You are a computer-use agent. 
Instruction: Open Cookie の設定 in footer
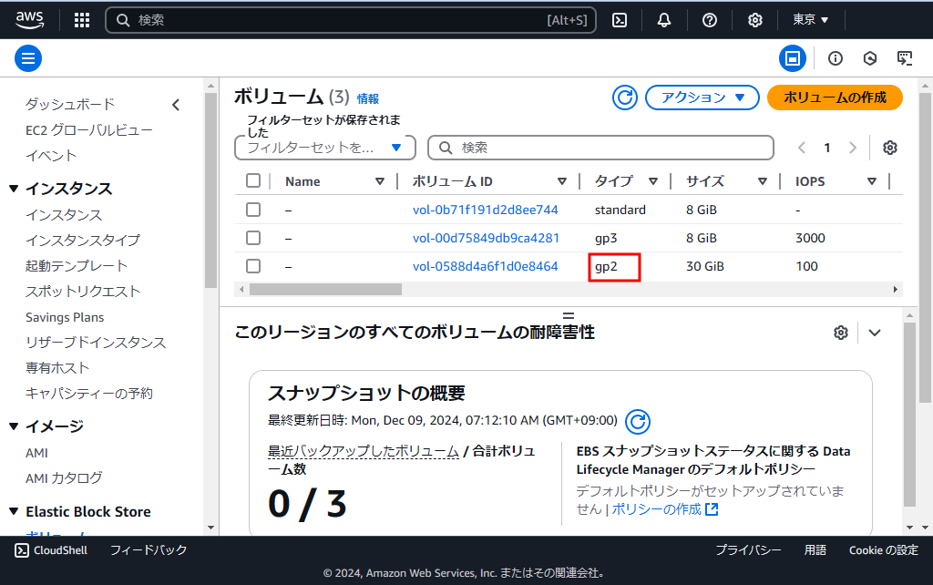point(884,549)
